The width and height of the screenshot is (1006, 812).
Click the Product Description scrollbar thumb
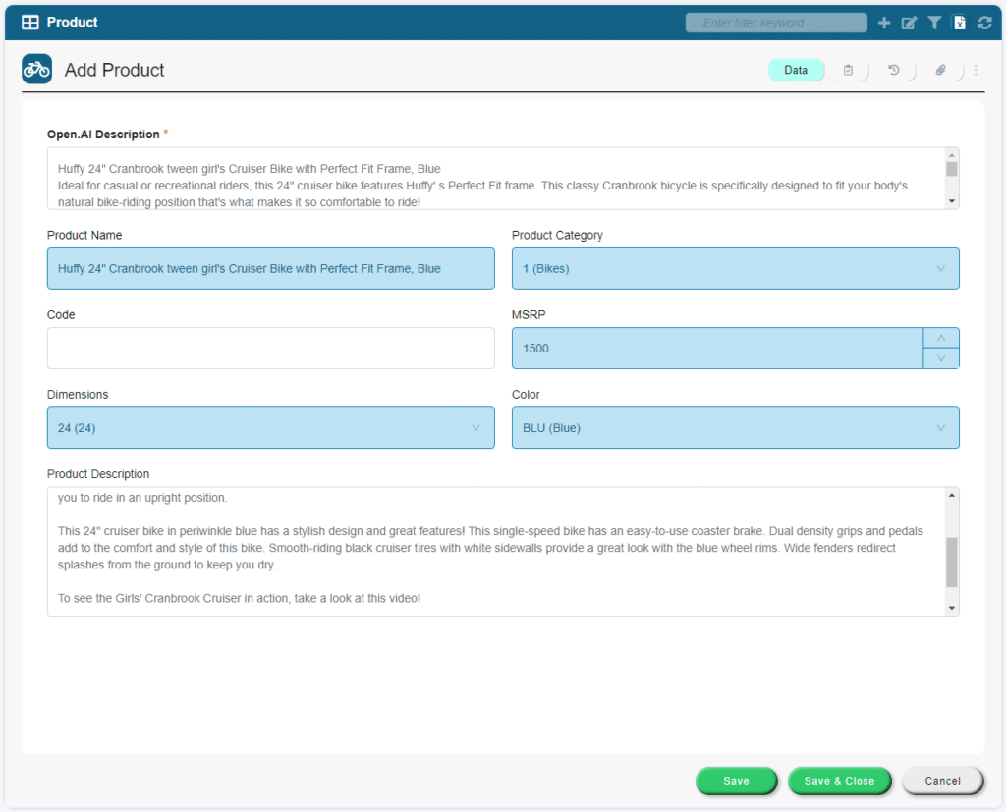coord(952,563)
